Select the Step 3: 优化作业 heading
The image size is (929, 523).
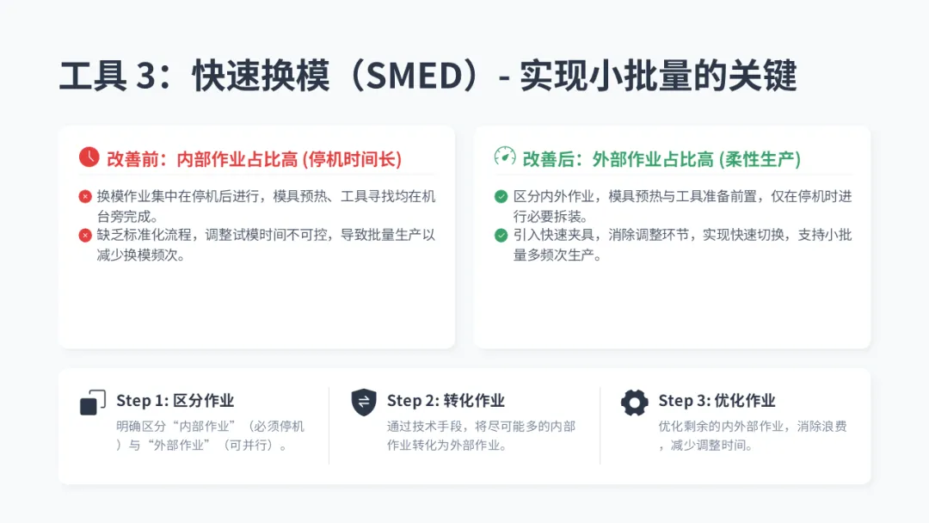click(717, 400)
